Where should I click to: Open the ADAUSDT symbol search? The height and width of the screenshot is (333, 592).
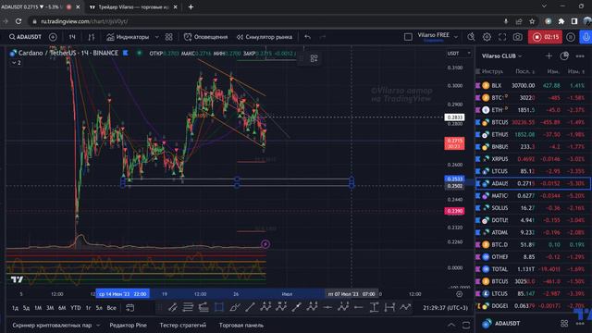click(25, 37)
